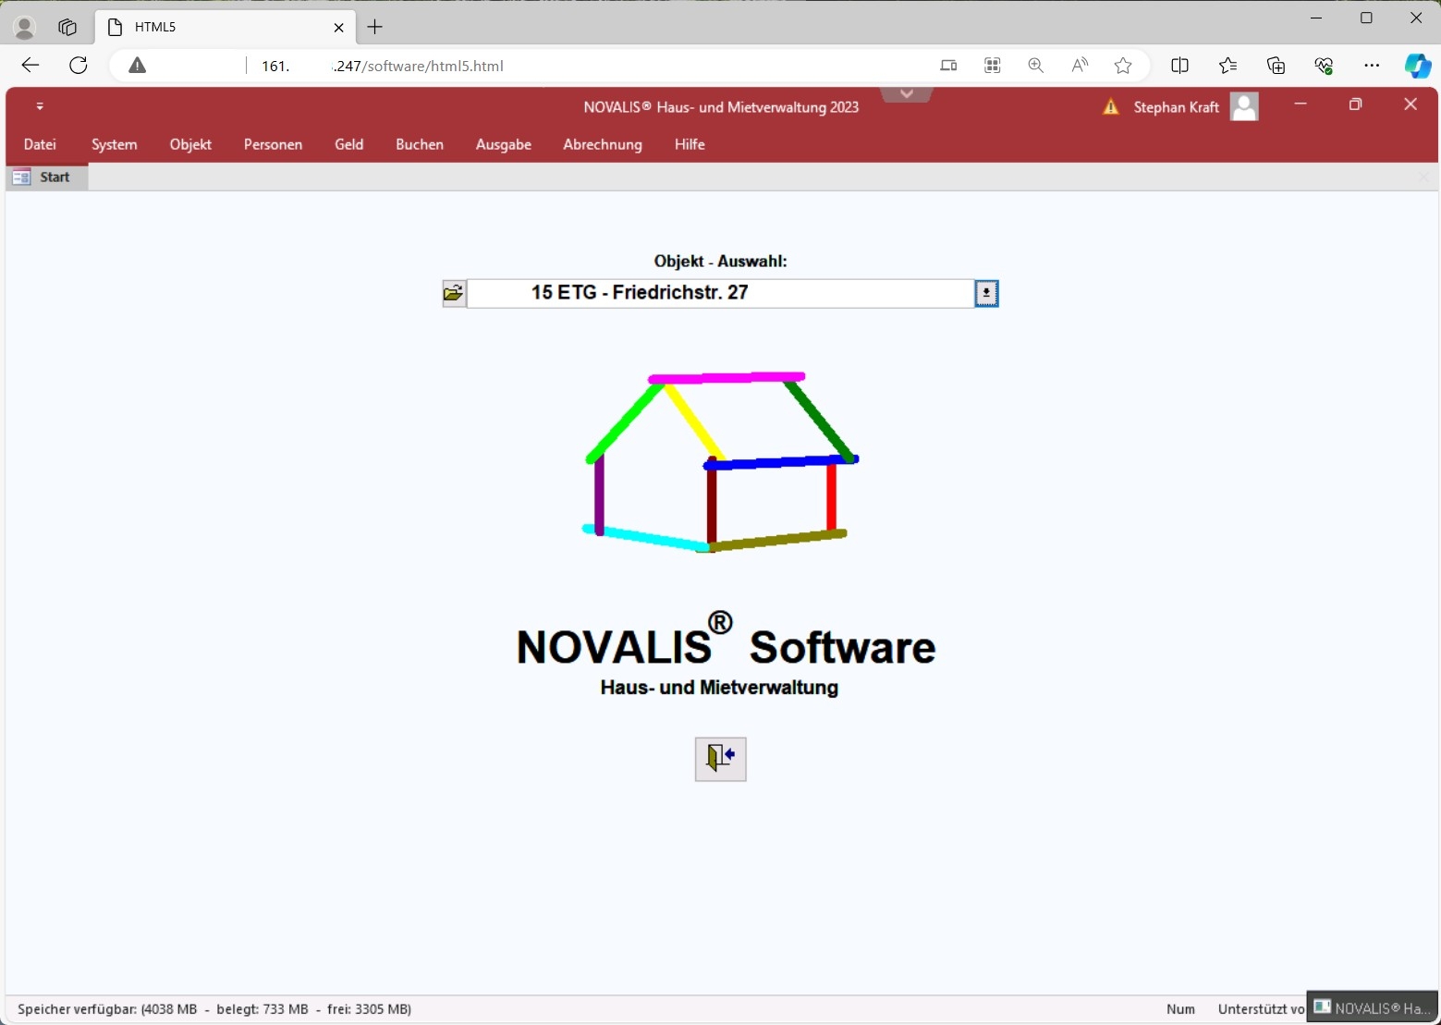Viewport: 1441px width, 1025px height.
Task: Open the Hilfe menu
Action: point(690,144)
